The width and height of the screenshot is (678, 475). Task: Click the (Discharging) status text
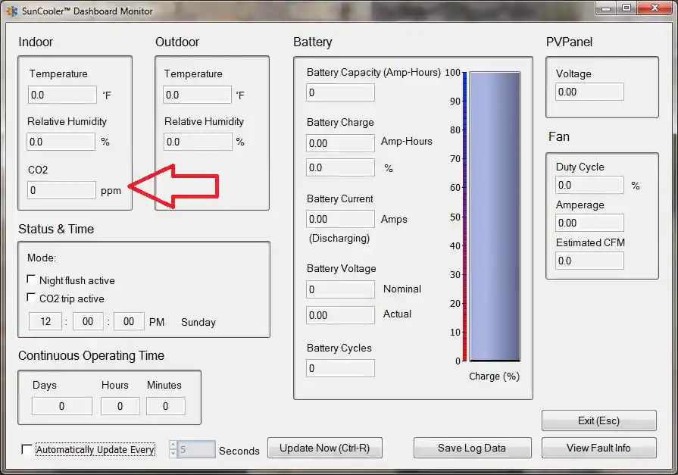pyautogui.click(x=339, y=239)
